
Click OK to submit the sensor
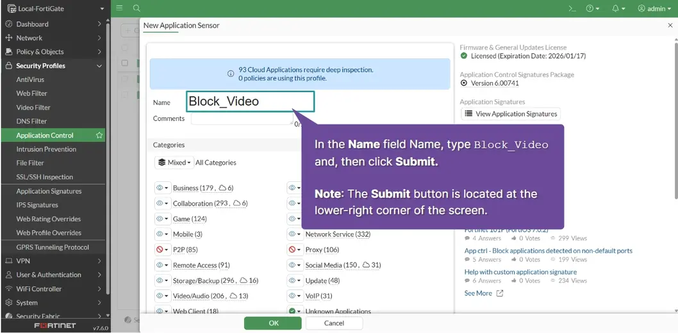(273, 323)
